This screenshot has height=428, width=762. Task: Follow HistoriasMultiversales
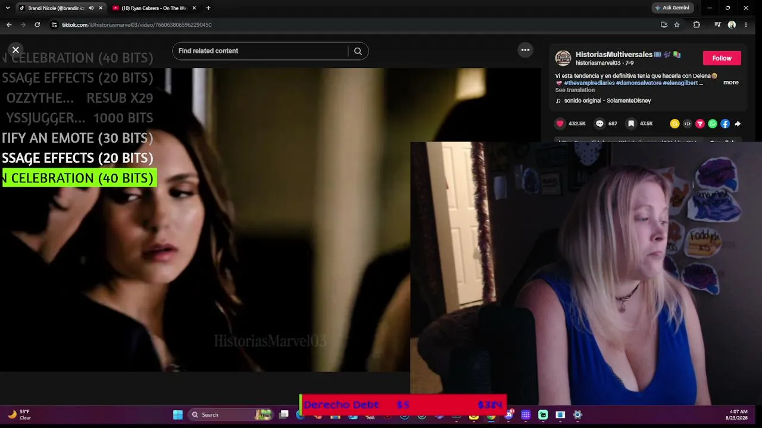click(x=722, y=58)
